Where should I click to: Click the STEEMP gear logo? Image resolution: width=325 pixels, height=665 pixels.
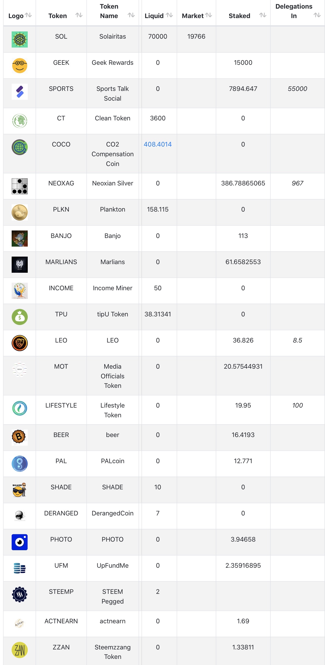point(20,595)
